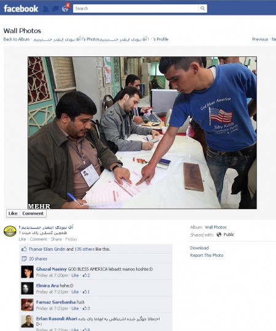Image resolution: width=276 pixels, height=331 pixels.
Task: Click the search magnifier button
Action: click(x=202, y=9)
